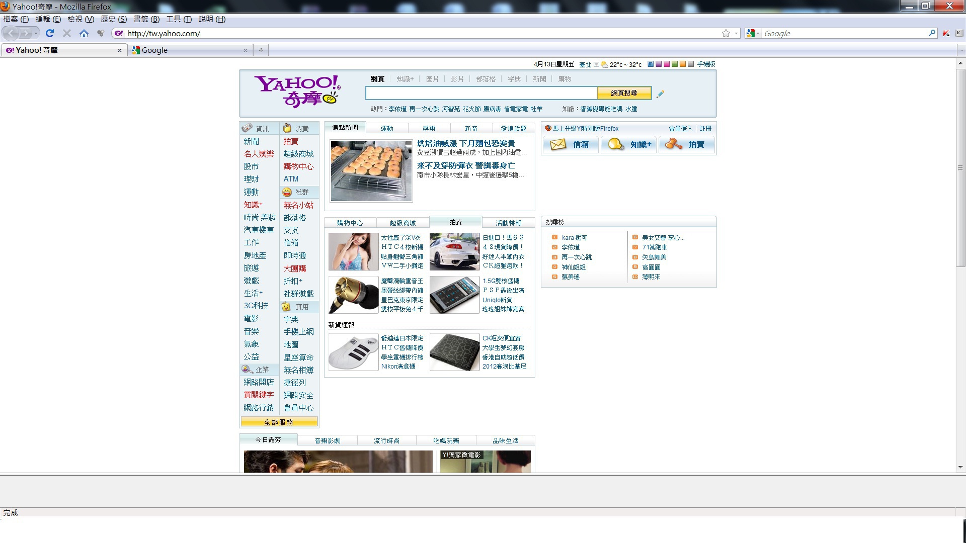966x543 pixels.
Task: Choose the purple theme color swatch
Action: click(659, 64)
